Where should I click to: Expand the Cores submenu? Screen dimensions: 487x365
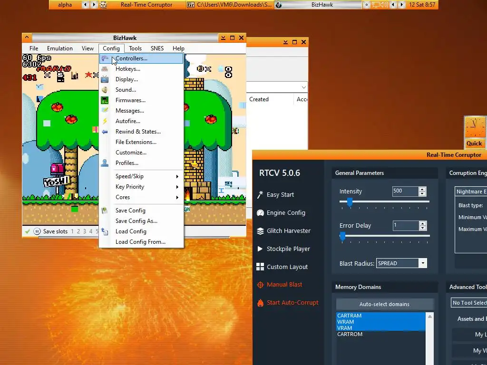141,197
